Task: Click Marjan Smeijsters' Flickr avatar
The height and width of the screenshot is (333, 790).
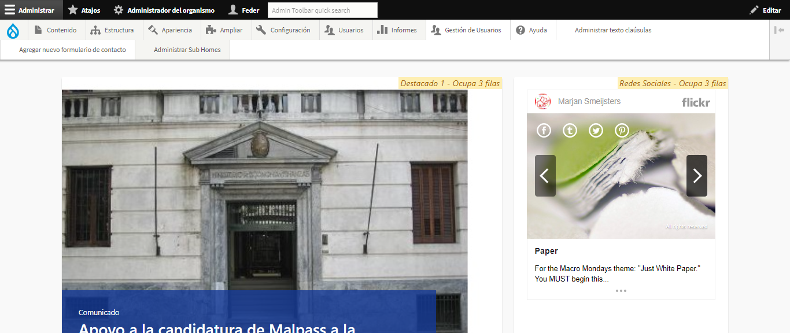Action: 543,102
